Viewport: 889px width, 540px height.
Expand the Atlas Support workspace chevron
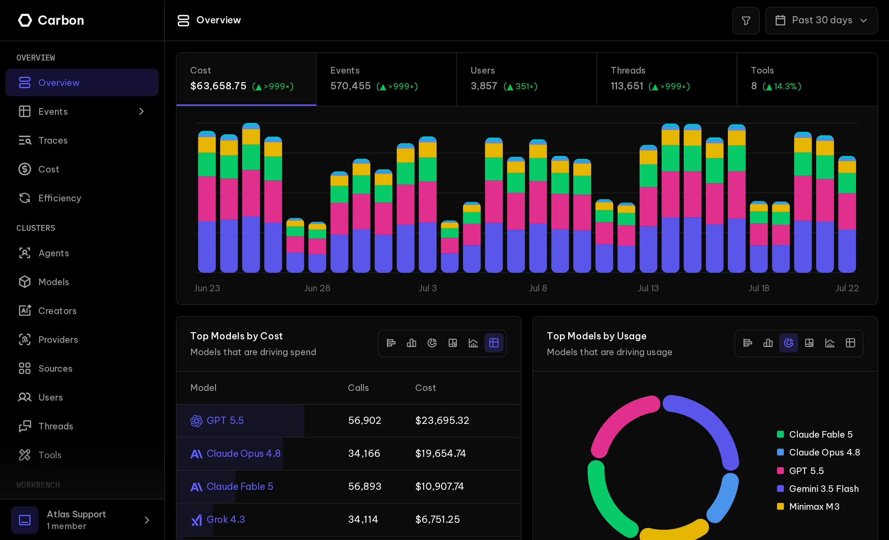tap(147, 520)
